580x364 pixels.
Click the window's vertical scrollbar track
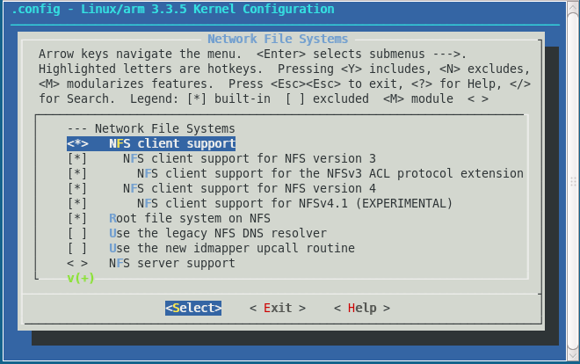click(573, 182)
